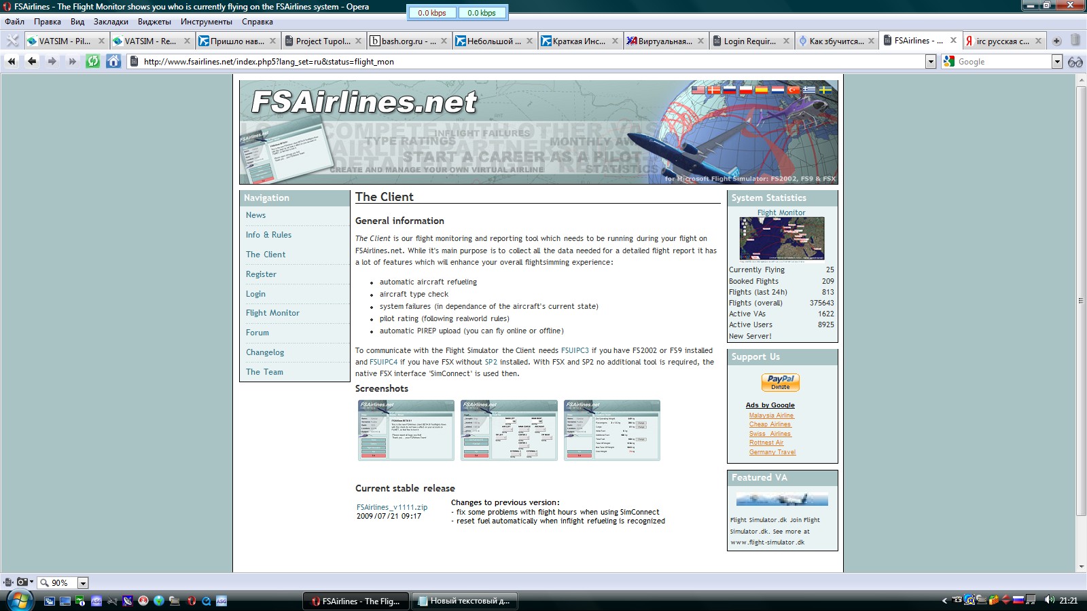
Task: Switch site language with the Russian flag
Action: 730,90
